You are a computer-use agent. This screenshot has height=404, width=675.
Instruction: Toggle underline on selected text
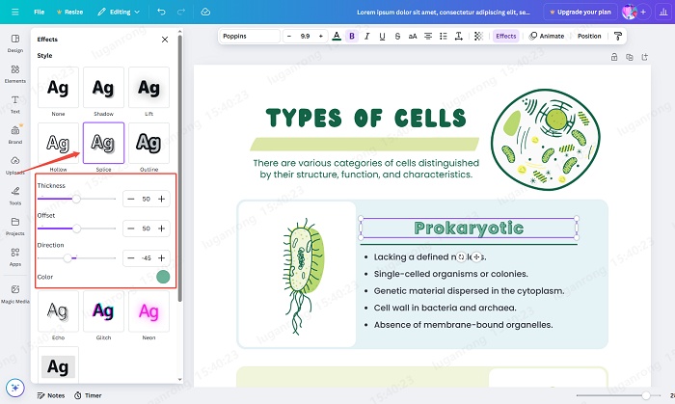point(383,36)
